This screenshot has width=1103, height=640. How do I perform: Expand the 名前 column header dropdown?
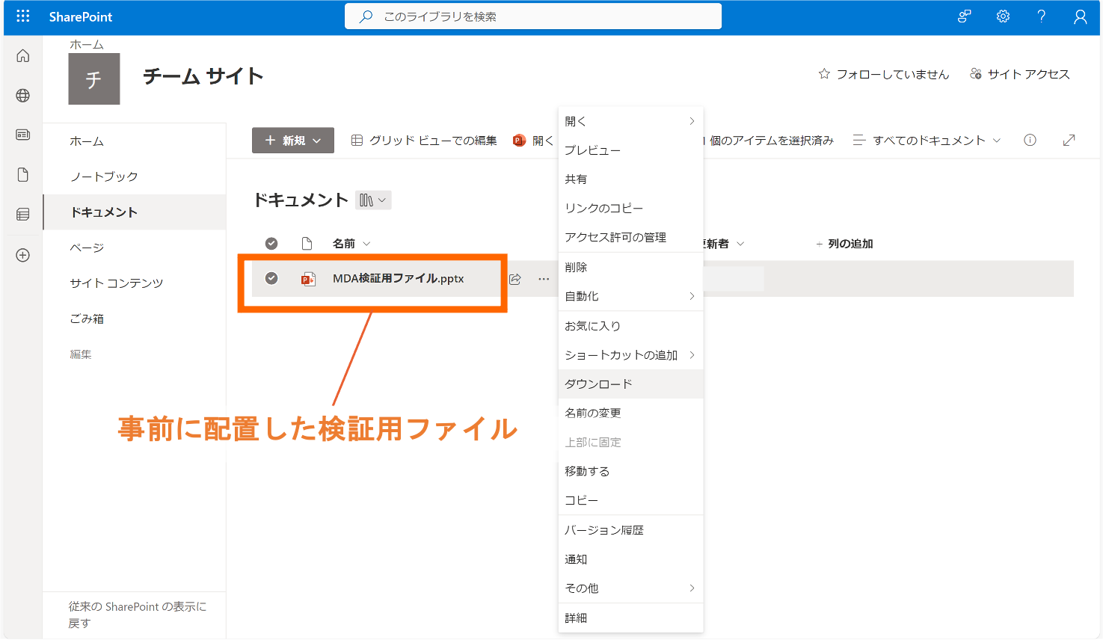351,244
